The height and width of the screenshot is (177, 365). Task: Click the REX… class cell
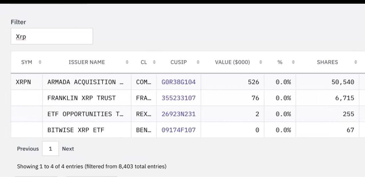pos(144,114)
